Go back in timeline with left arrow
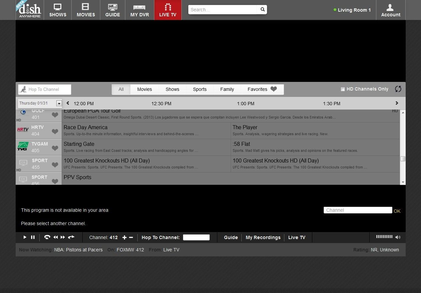The image size is (421, 293). (68, 103)
